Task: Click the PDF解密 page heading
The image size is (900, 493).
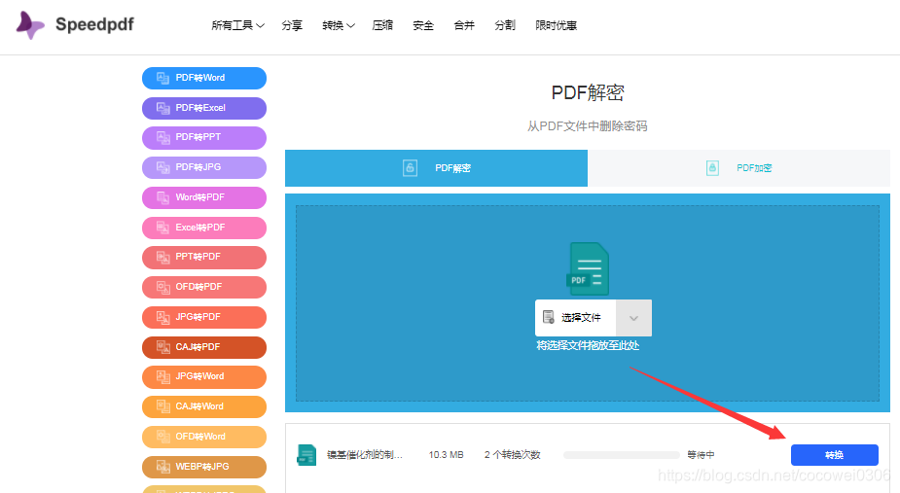Action: pos(588,92)
